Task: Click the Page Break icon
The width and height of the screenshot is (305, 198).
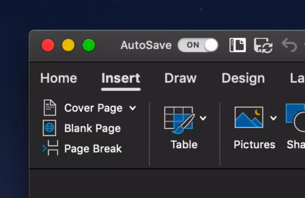Action: pos(50,148)
